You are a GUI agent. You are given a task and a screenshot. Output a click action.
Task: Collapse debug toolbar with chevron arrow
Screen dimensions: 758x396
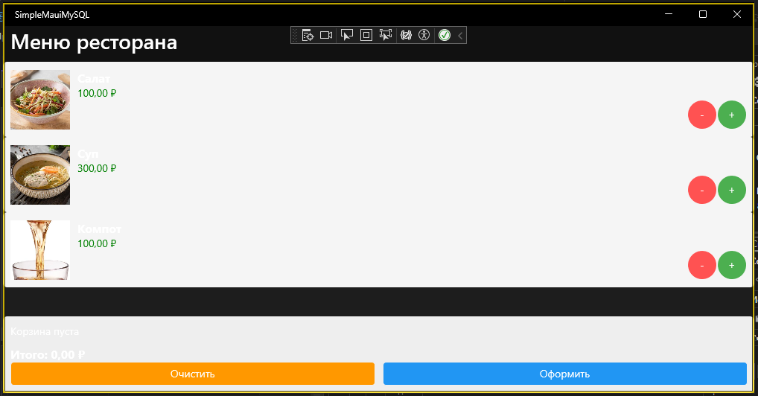(460, 35)
